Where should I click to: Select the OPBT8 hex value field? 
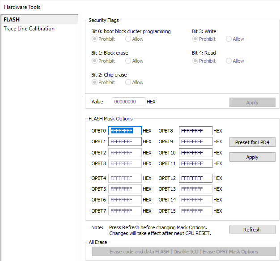click(195, 131)
